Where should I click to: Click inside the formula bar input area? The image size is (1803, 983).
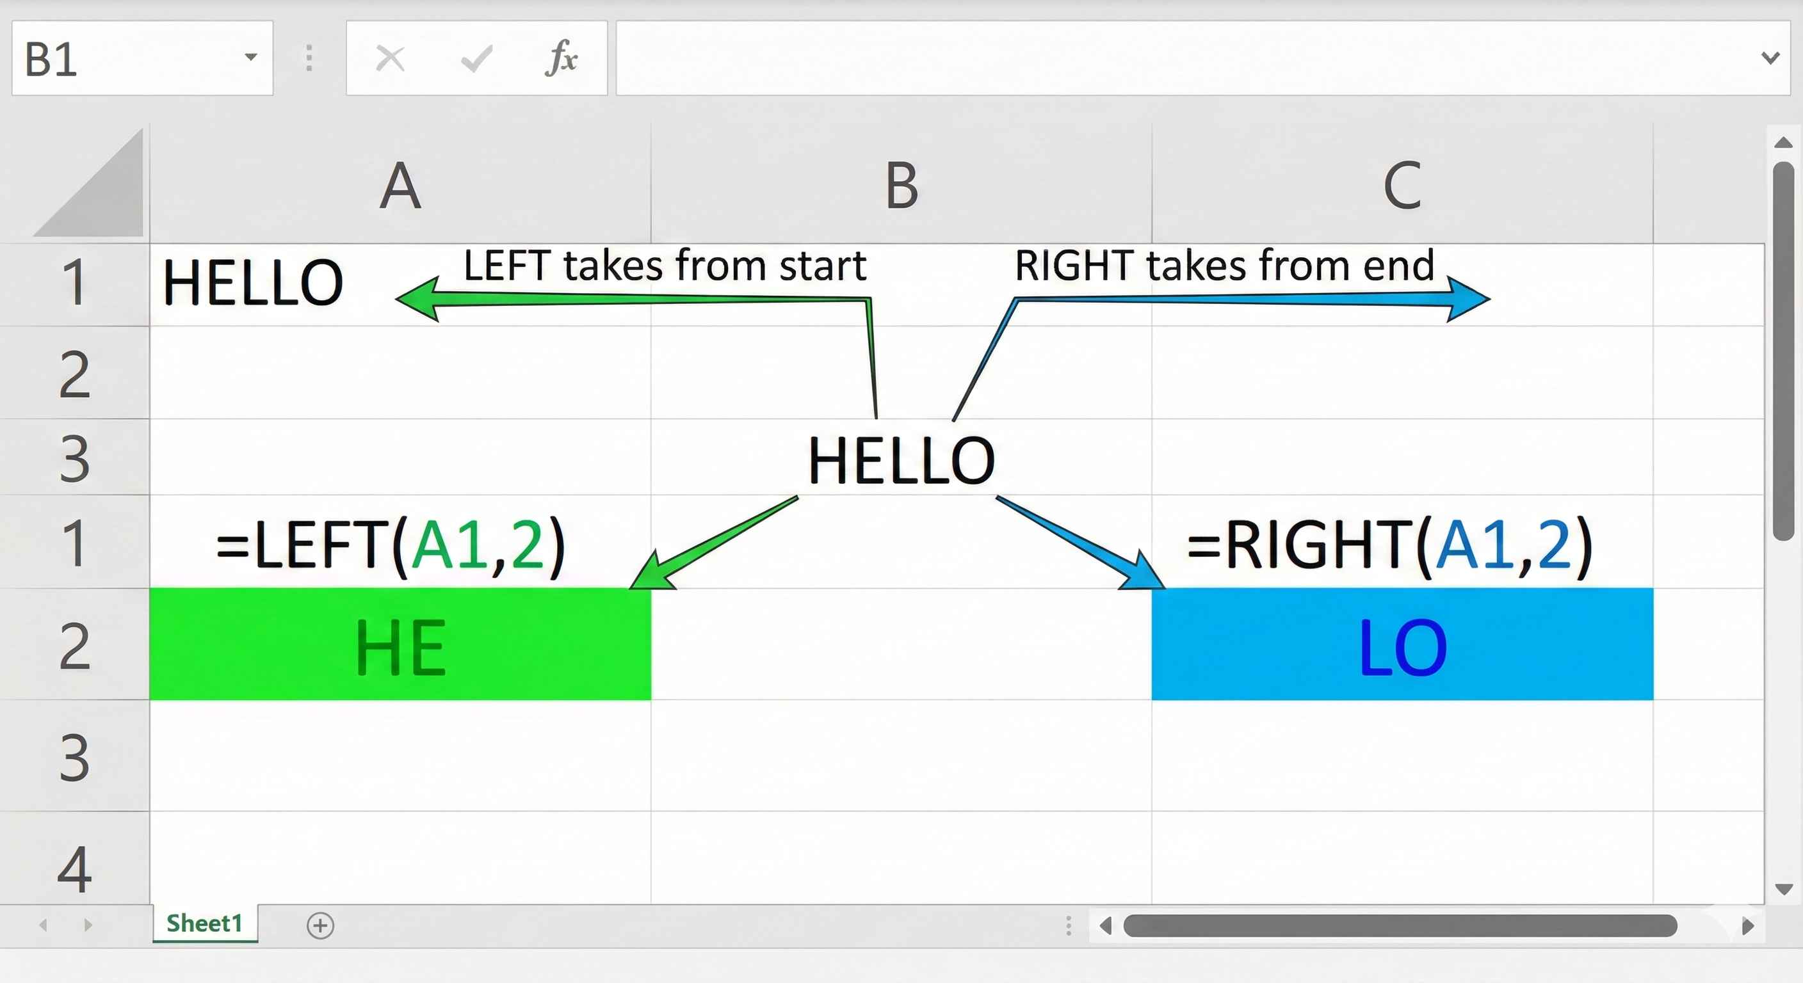coord(1120,58)
